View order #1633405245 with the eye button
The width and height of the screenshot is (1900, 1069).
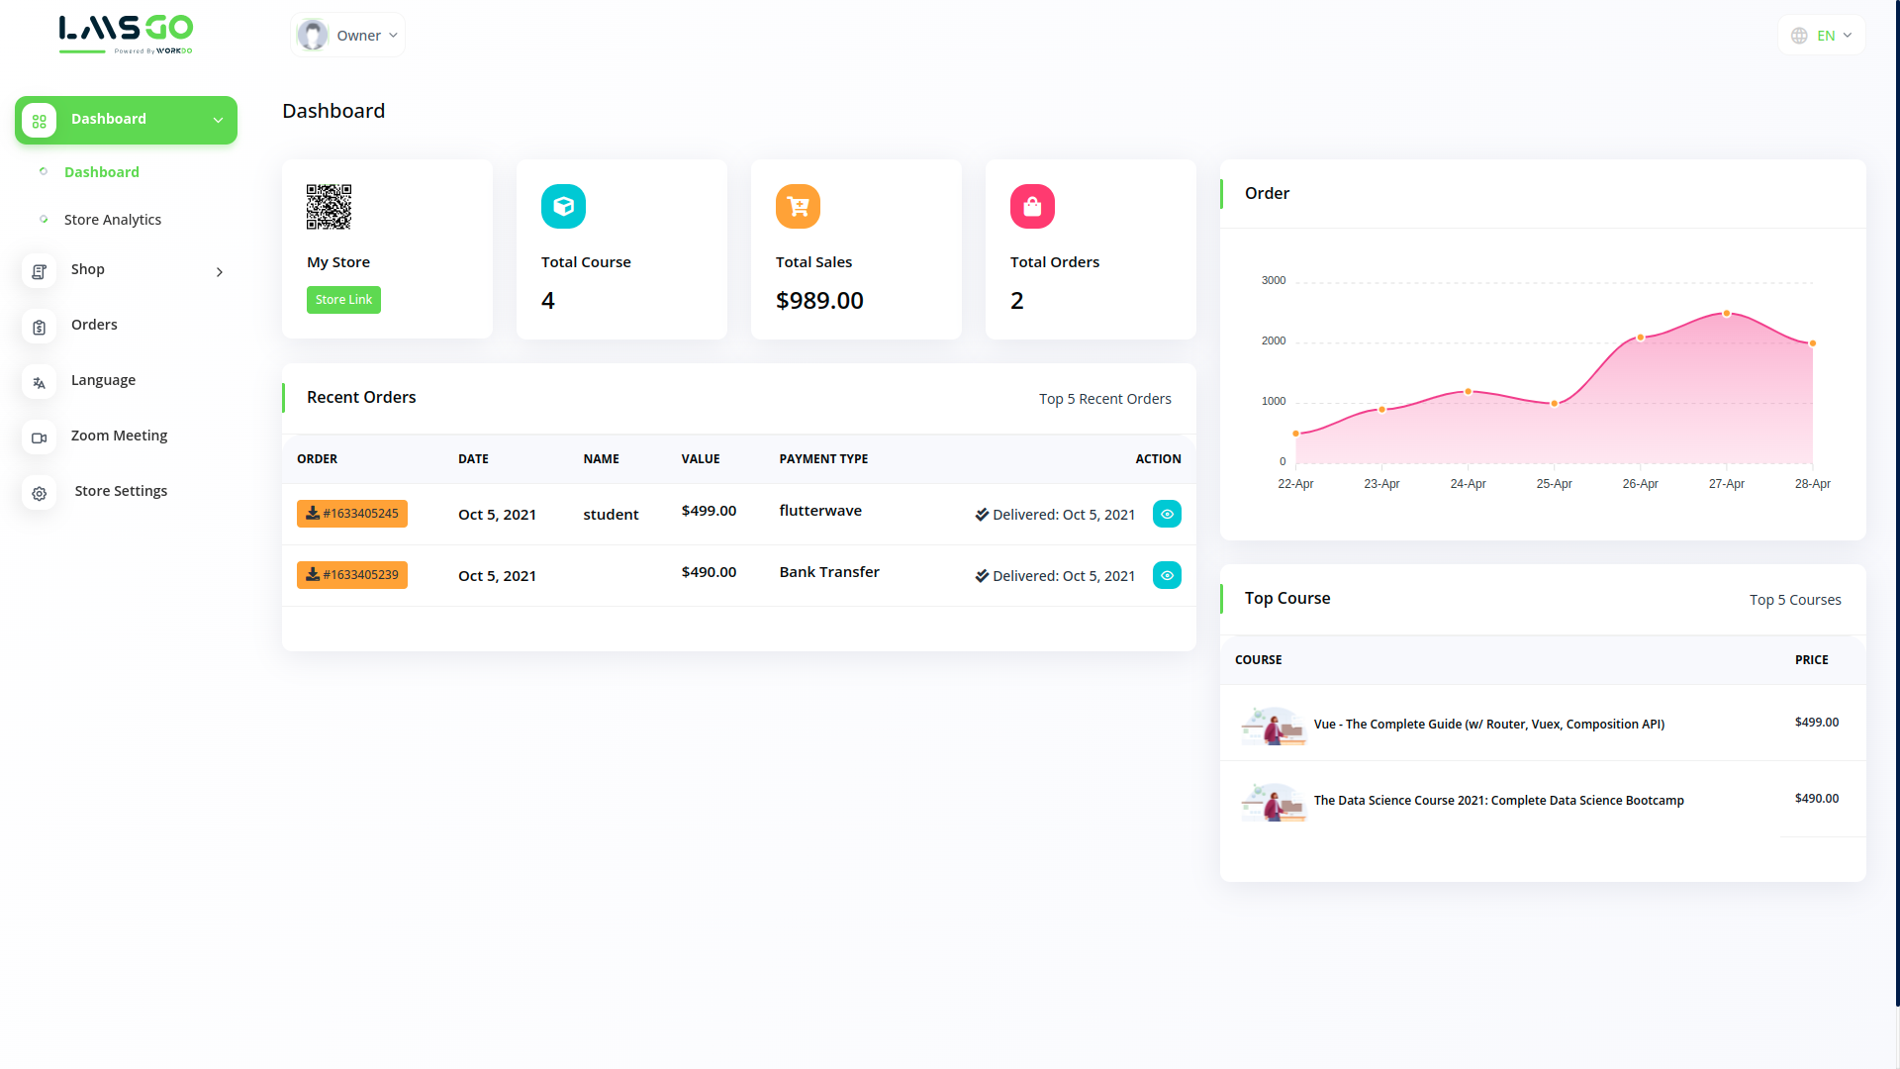point(1167,514)
